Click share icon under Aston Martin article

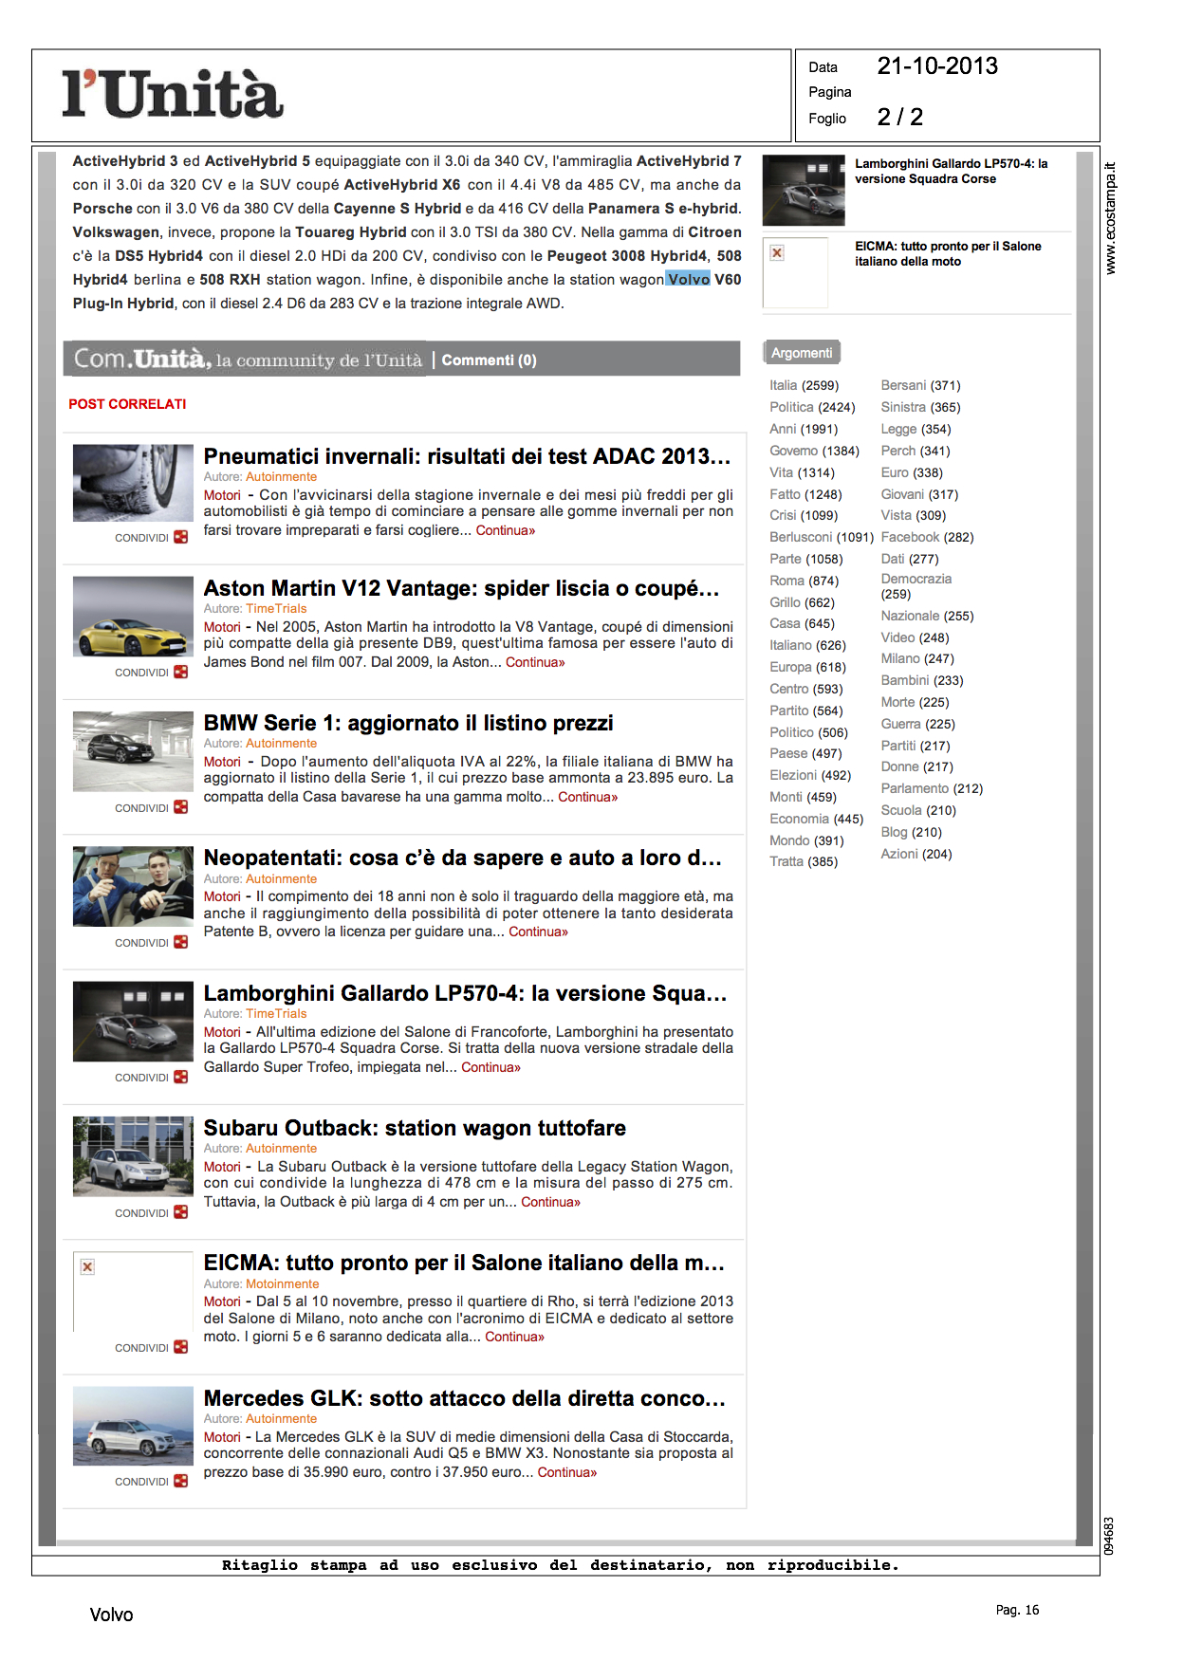click(180, 672)
